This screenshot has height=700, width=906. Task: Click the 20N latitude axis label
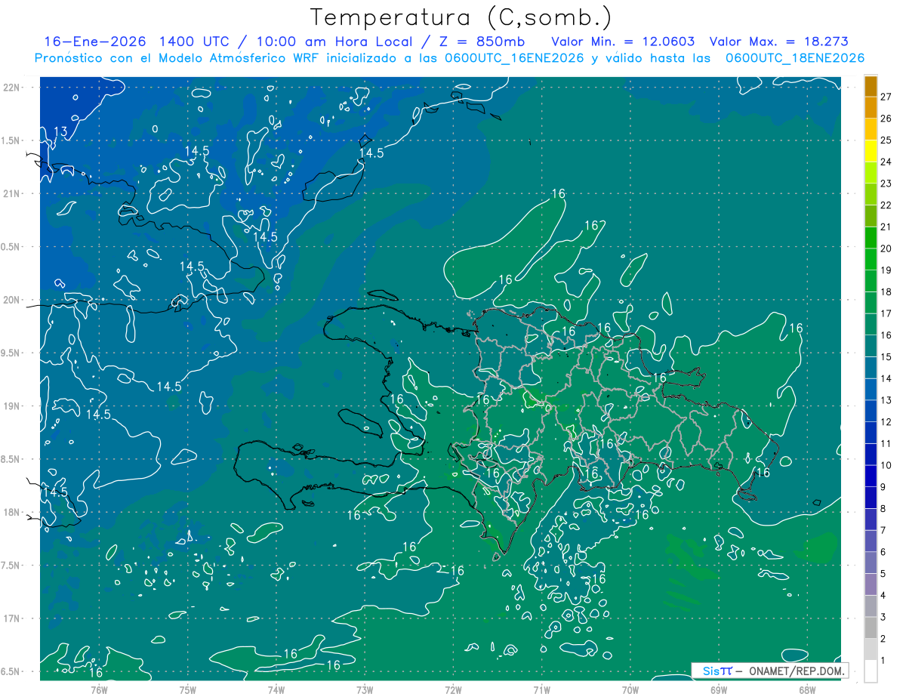click(11, 300)
